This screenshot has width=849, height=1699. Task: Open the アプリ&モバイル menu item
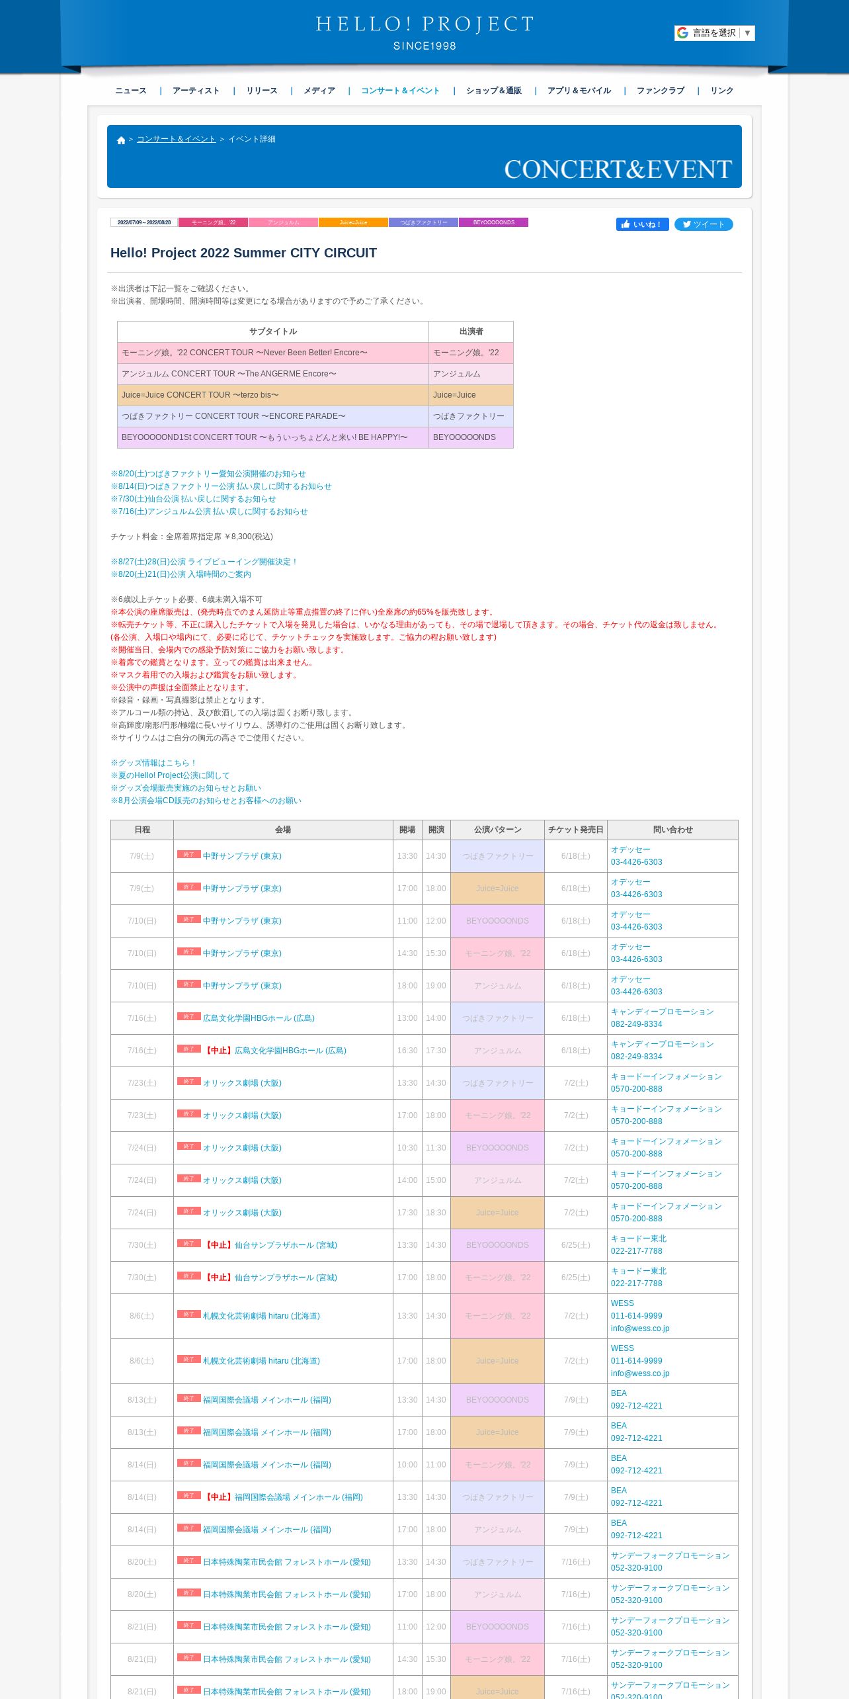click(579, 91)
